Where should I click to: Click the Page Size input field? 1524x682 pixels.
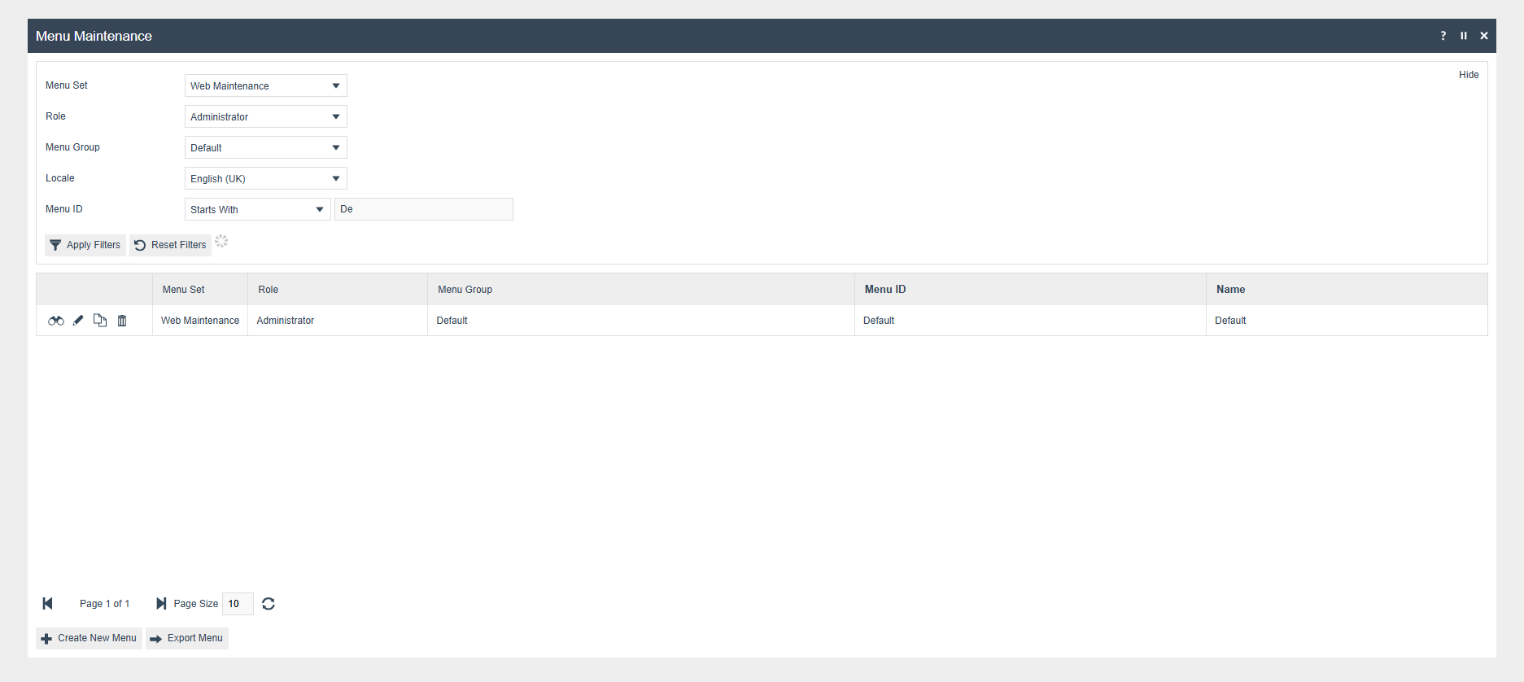point(238,604)
